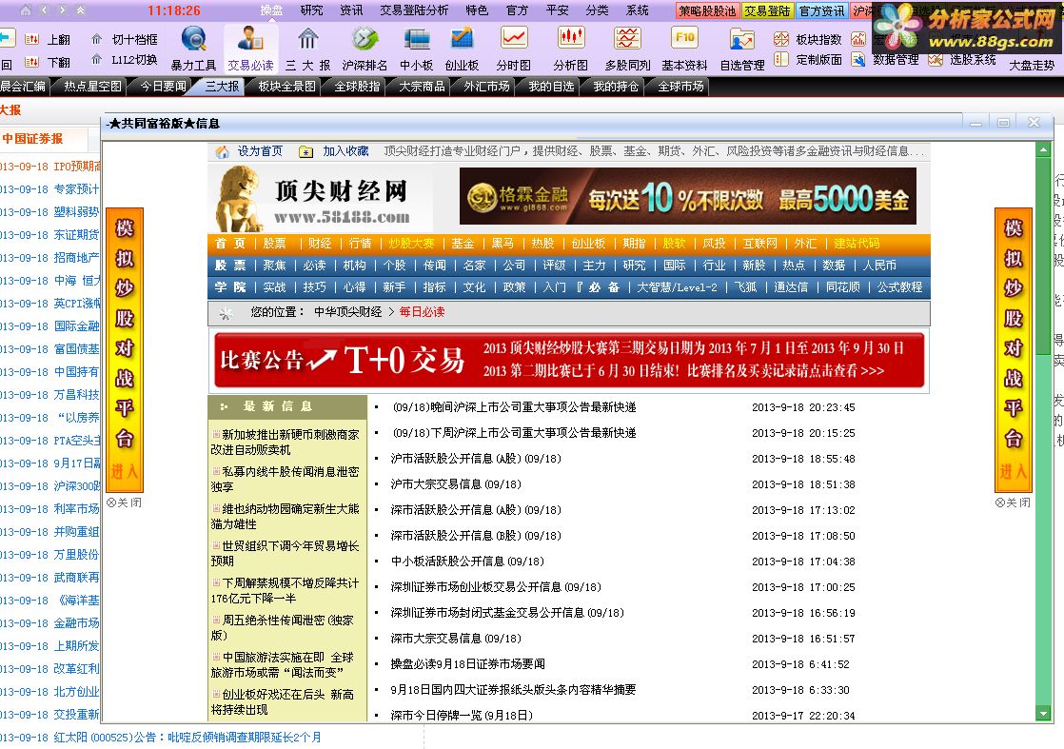Viewport: 1064px width, 749px height.
Task: Switch to the 板块全景图 tab
Action: click(286, 87)
